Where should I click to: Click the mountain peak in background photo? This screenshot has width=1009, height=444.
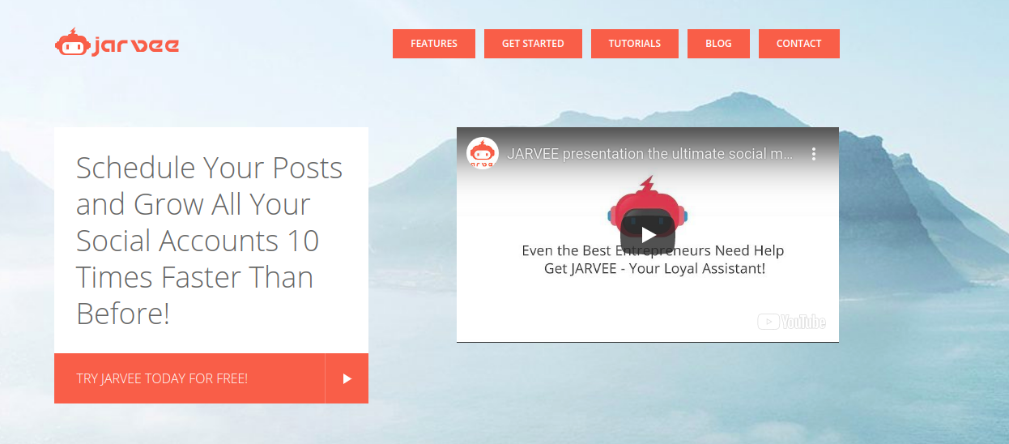[x=713, y=101]
